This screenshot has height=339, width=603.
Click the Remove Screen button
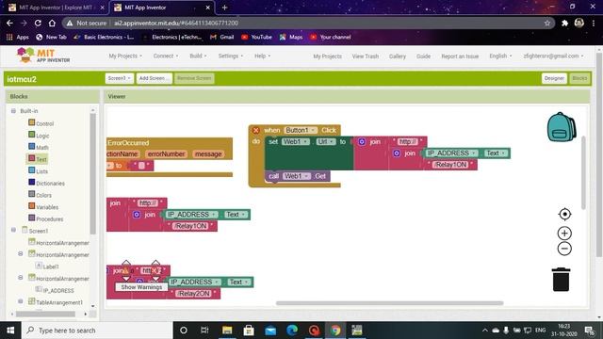194,78
